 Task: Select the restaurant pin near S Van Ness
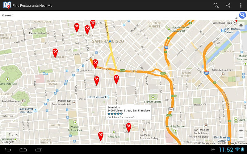point(116,79)
